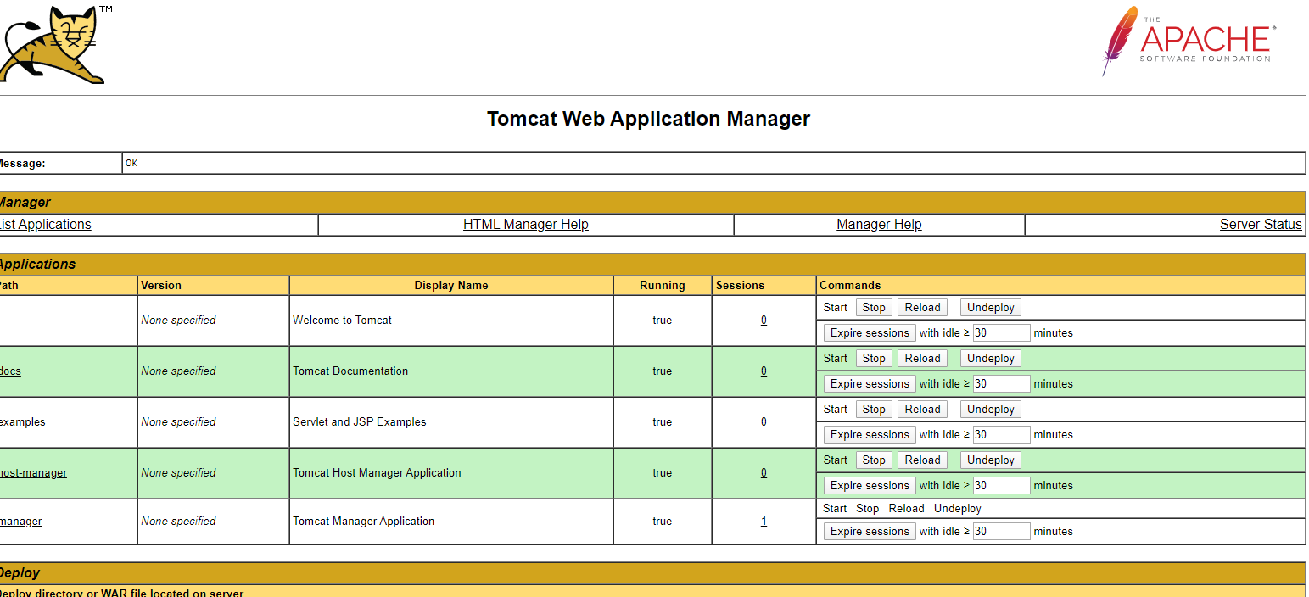This screenshot has height=597, width=1309.
Task: Open the docs application path link
Action: click(10, 371)
